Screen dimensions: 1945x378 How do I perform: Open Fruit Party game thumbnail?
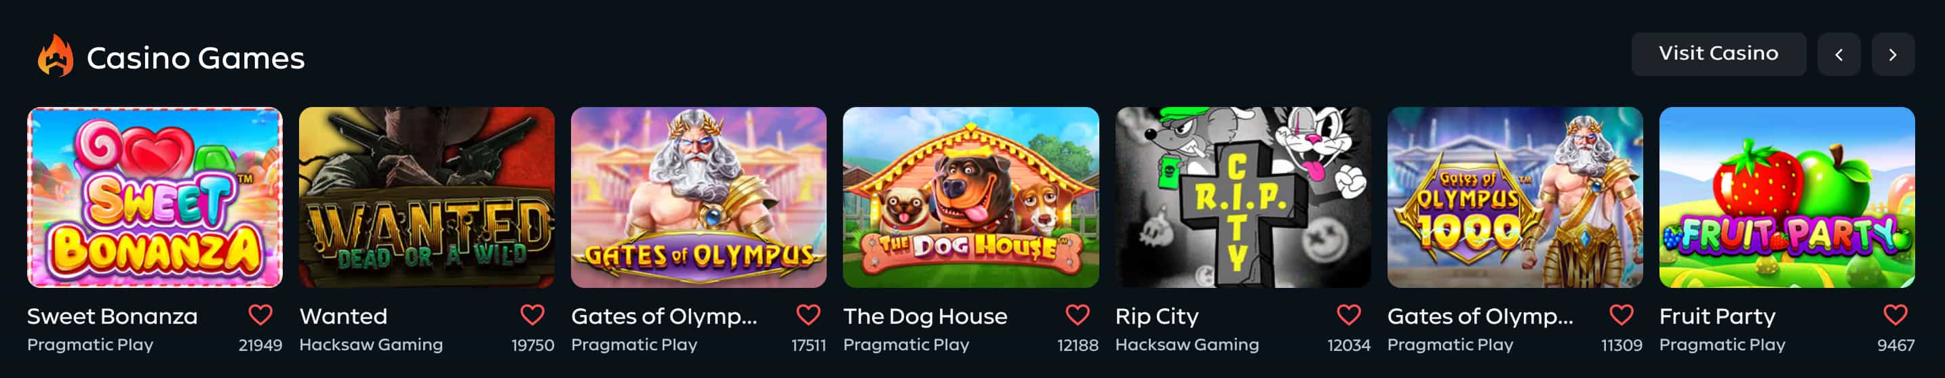(1787, 197)
